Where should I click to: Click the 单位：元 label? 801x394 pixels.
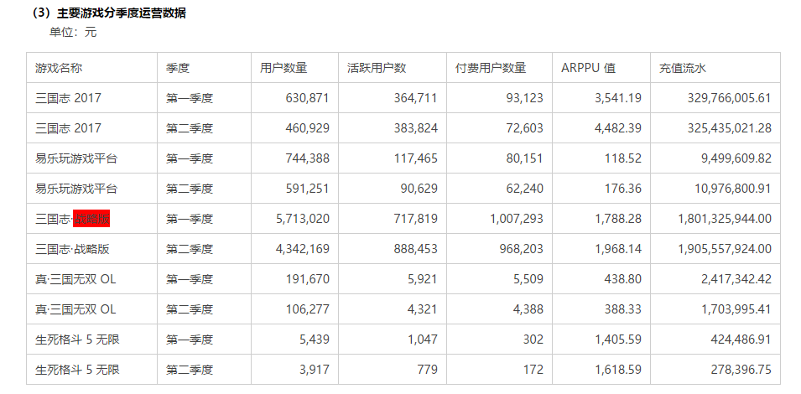tap(73, 33)
